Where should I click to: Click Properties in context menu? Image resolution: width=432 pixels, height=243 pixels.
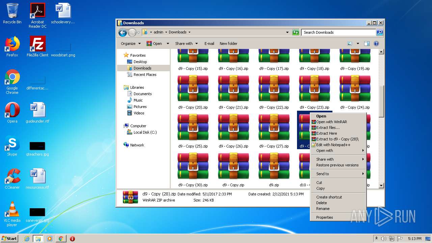click(x=338, y=217)
